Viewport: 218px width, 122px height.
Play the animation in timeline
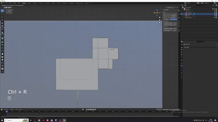pyautogui.click(x=92, y=109)
